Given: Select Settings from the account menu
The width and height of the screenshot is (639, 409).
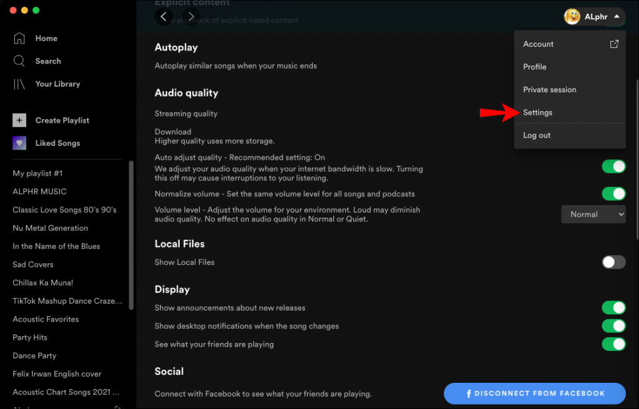Looking at the screenshot, I should pos(537,112).
